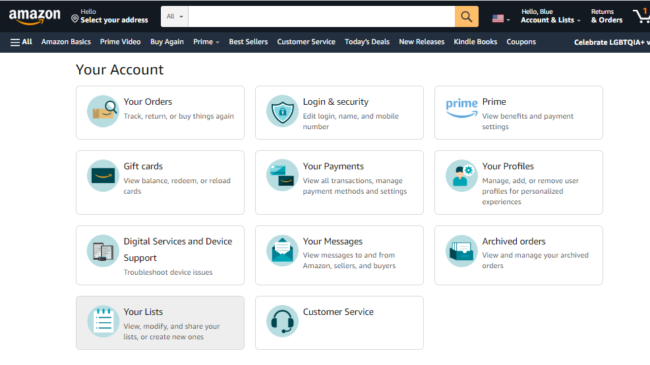Click the Login & security shield icon
The height and width of the screenshot is (365, 650).
(x=282, y=111)
